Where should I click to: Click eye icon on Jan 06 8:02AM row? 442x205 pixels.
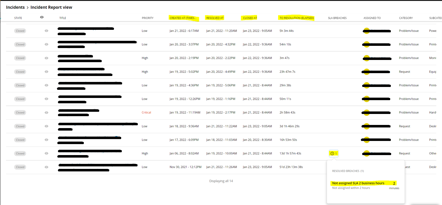tap(46, 154)
